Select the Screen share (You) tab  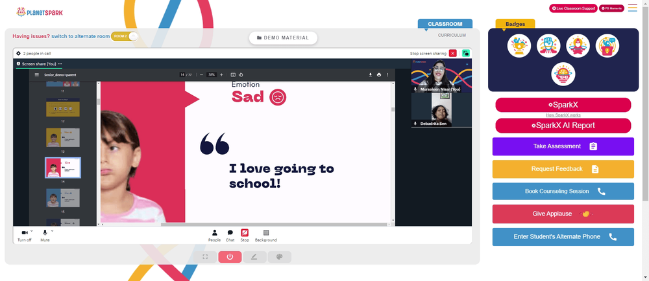tap(39, 64)
